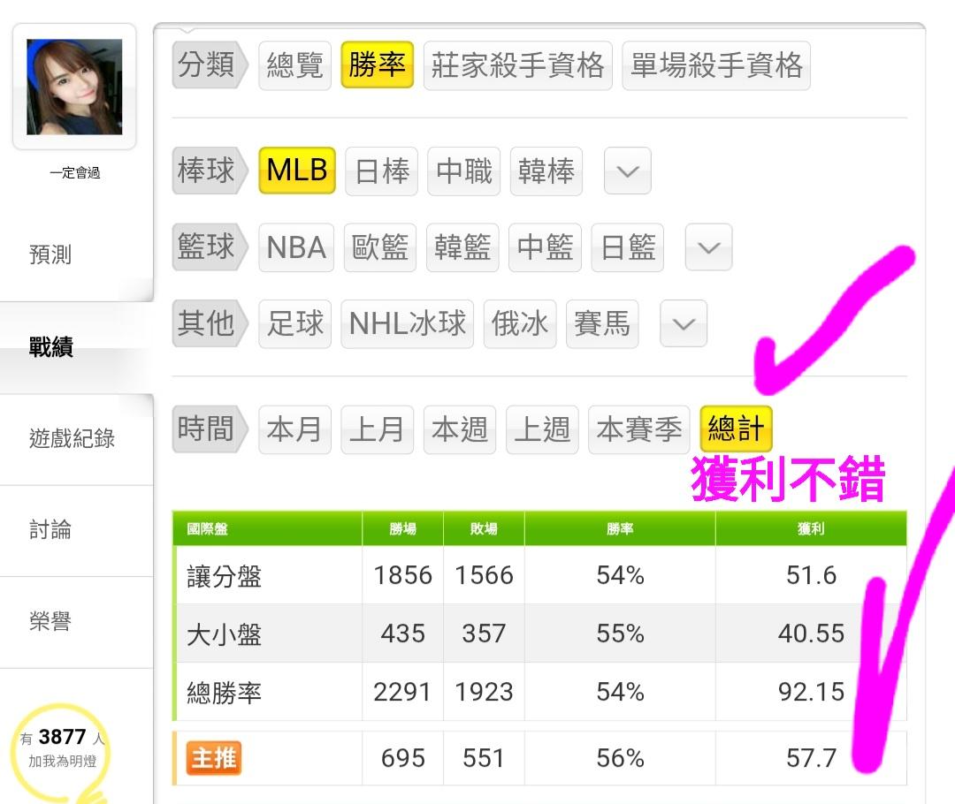The height and width of the screenshot is (804, 955).
Task: Select the 日棒 baseball league
Action: [382, 171]
